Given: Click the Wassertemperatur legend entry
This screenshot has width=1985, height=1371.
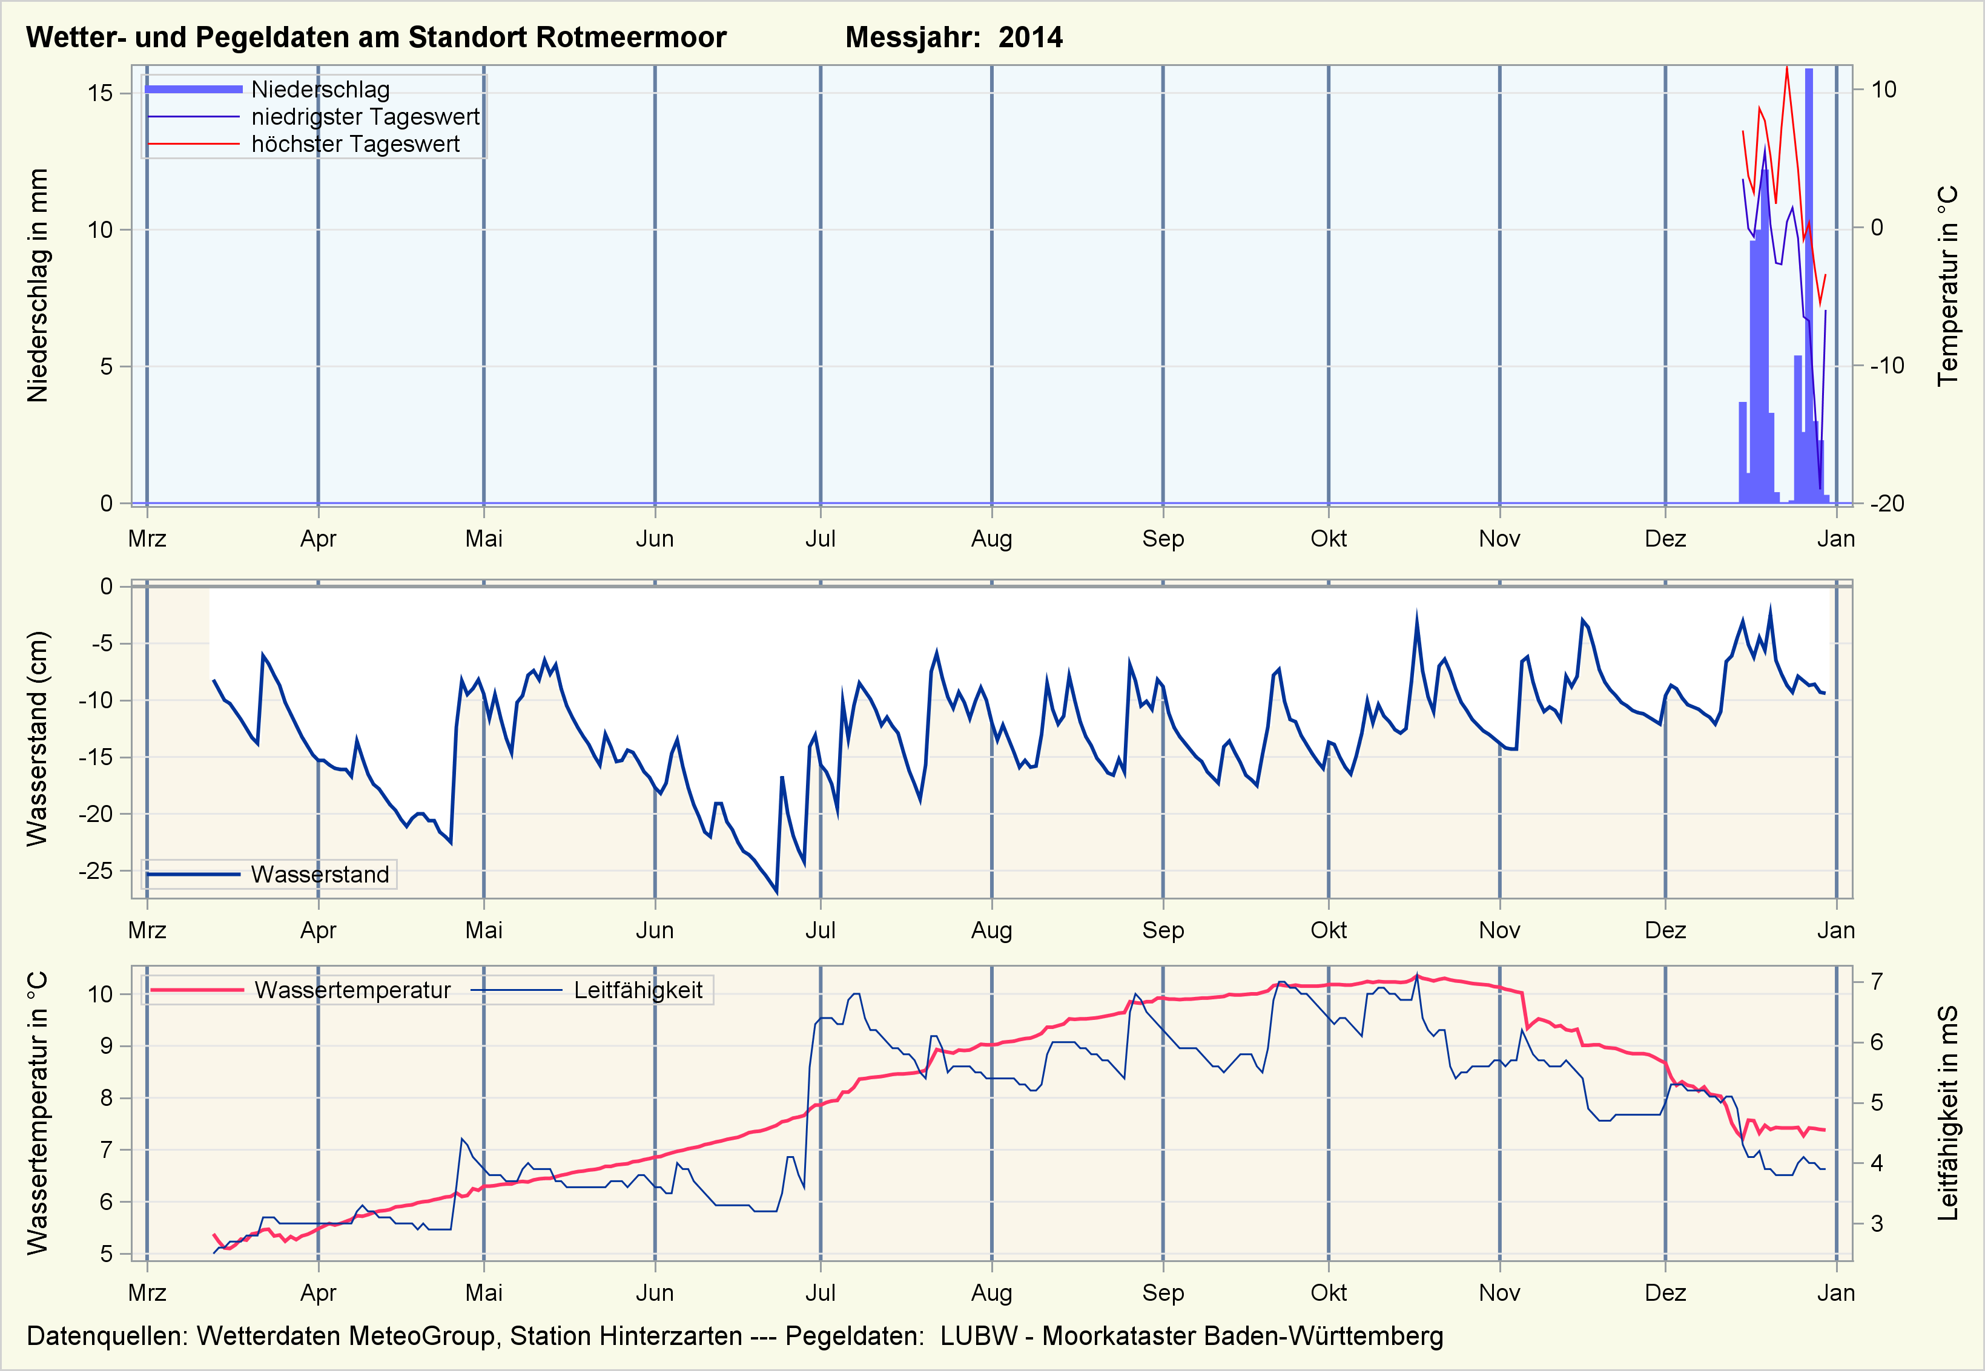Looking at the screenshot, I should (x=352, y=990).
